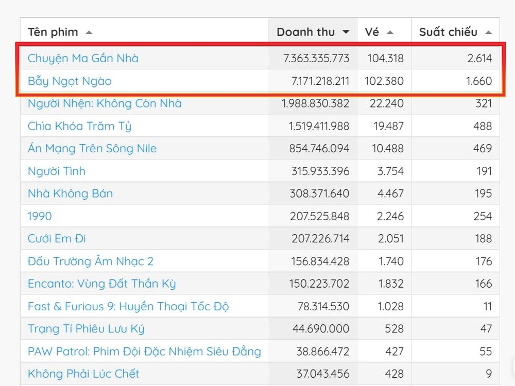Open Nhà Không Bán movie page
Screen dimensions: 515x386
tap(70, 194)
